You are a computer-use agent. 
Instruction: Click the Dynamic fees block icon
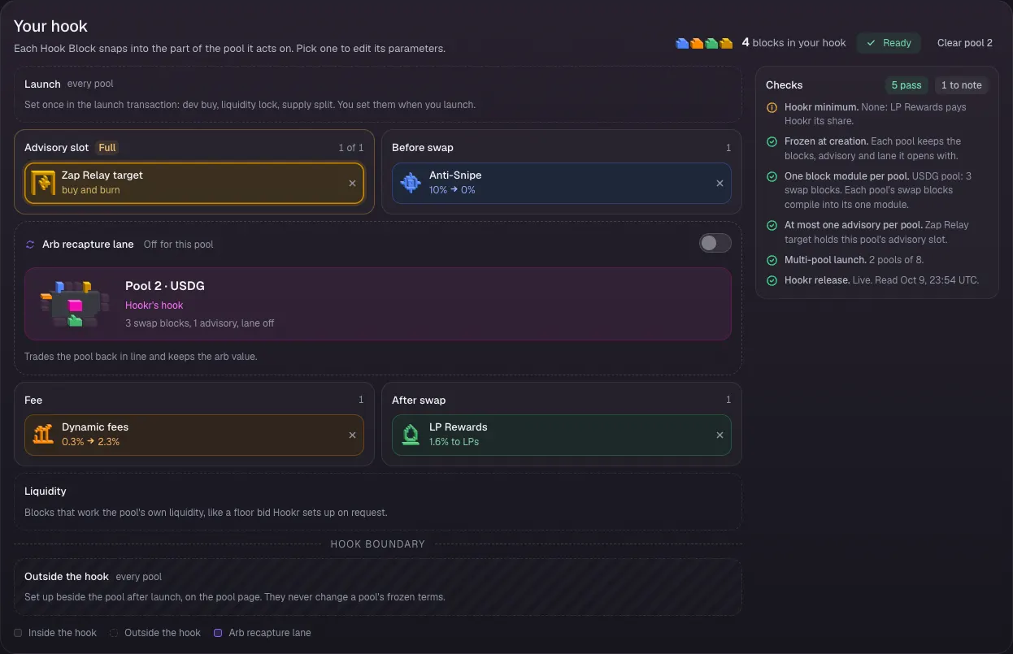(43, 435)
